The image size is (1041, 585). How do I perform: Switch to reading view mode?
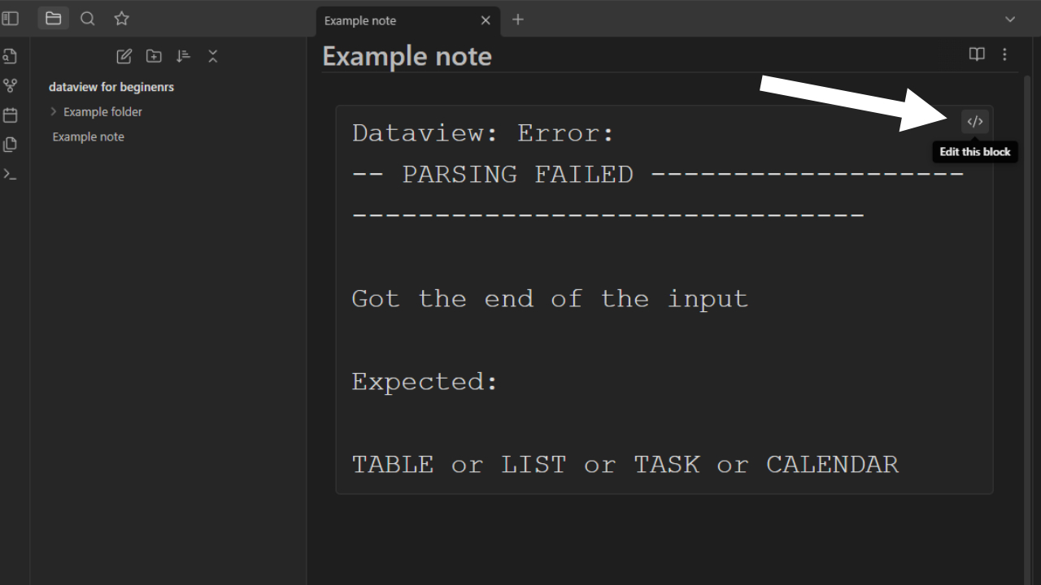(977, 54)
